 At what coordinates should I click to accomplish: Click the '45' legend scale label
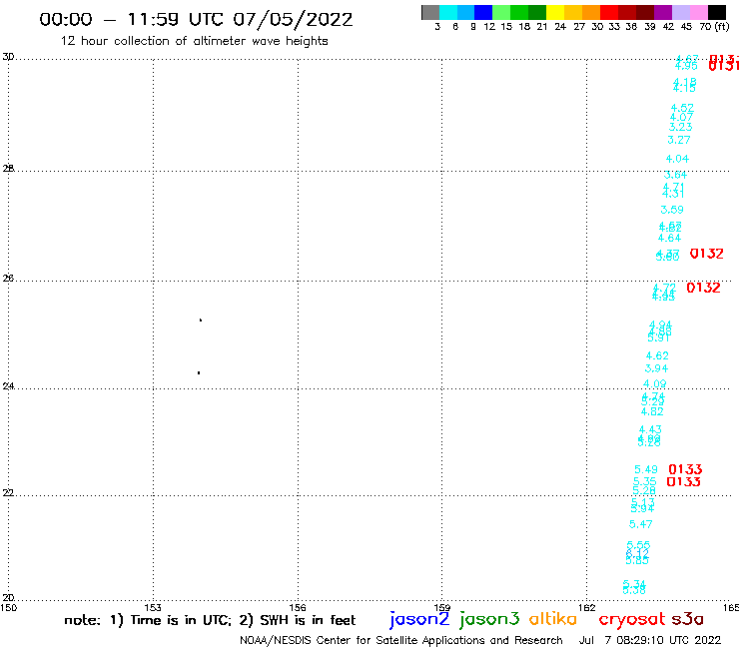[686, 27]
